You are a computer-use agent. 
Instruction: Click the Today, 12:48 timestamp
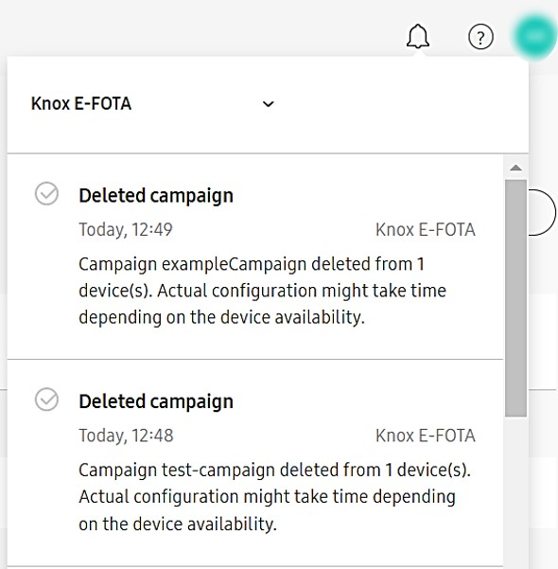point(126,436)
